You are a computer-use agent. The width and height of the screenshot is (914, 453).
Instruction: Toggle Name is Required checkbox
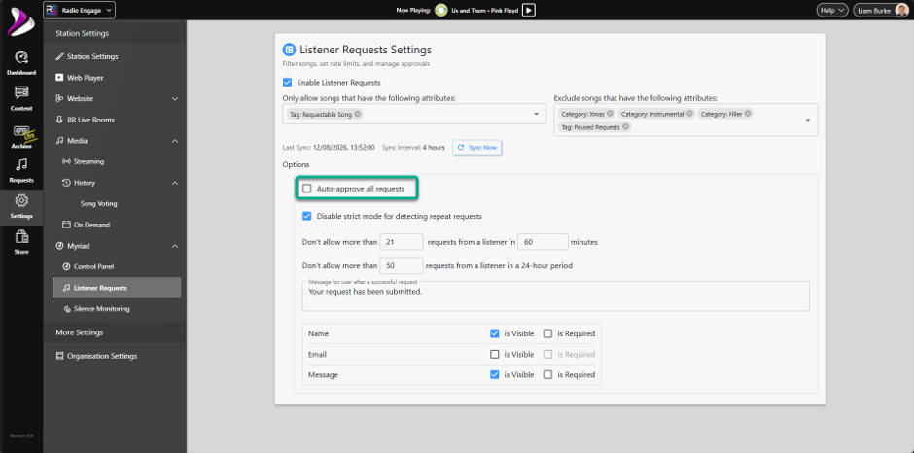point(547,333)
